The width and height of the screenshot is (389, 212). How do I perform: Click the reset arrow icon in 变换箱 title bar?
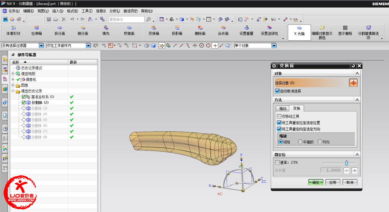click(353, 66)
